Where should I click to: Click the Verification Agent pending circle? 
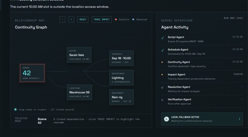(162, 100)
